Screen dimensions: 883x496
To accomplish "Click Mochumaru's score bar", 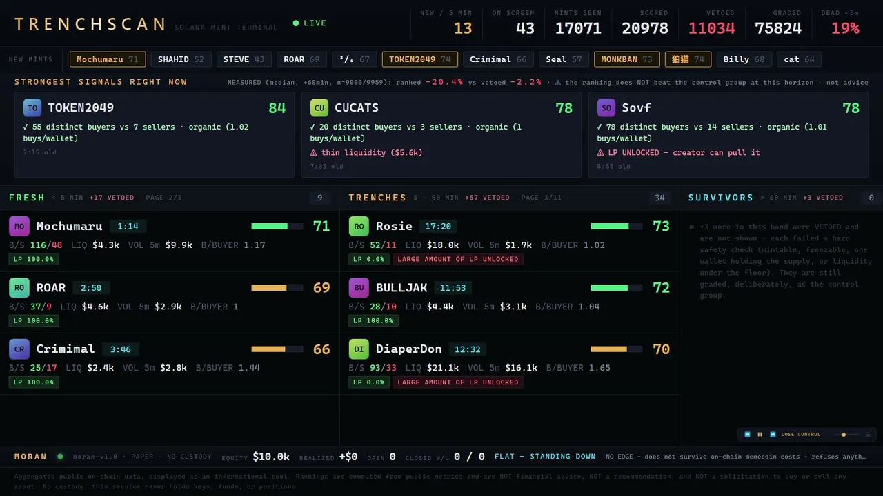I will click(277, 226).
